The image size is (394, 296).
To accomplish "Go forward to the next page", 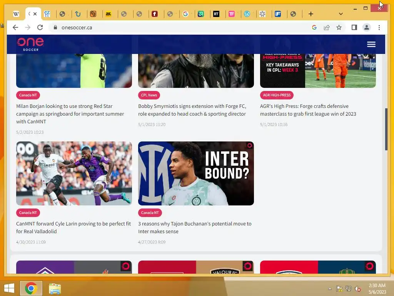I will pyautogui.click(x=28, y=27).
